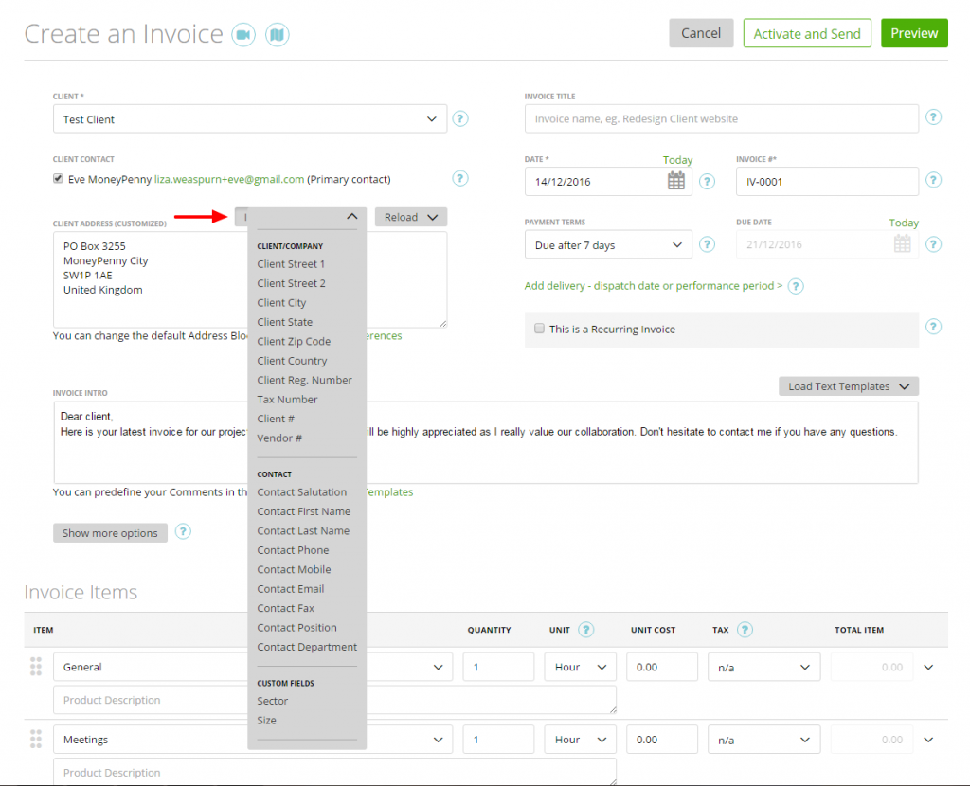This screenshot has height=786, width=970.
Task: Click the help icon next to the Unit column
Action: (585, 629)
